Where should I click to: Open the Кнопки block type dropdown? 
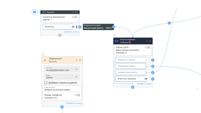click(51, 12)
